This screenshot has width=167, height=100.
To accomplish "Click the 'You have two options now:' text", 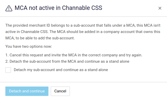I will (x=29, y=46).
